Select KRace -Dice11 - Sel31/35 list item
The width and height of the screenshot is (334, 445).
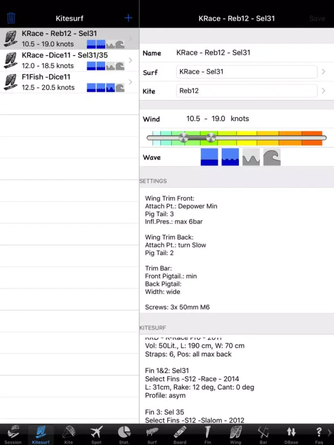click(x=69, y=61)
